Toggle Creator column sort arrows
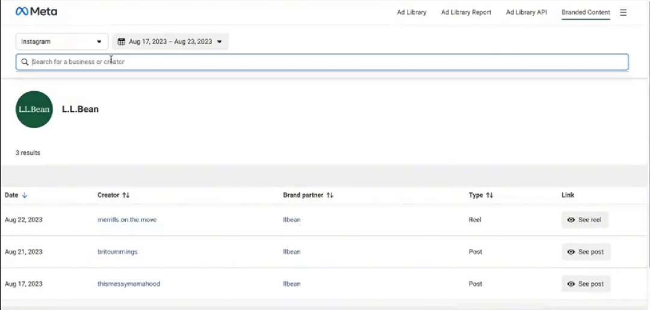 pyautogui.click(x=126, y=195)
